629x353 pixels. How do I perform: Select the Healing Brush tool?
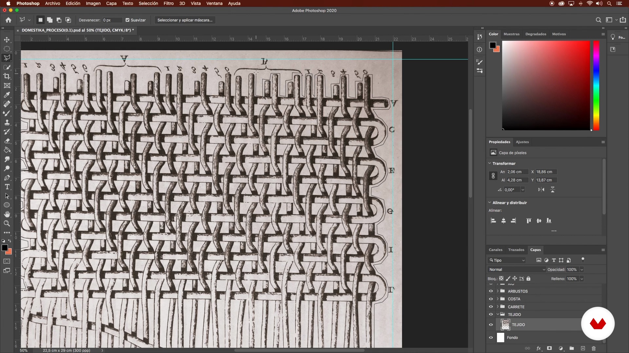[x=7, y=104]
